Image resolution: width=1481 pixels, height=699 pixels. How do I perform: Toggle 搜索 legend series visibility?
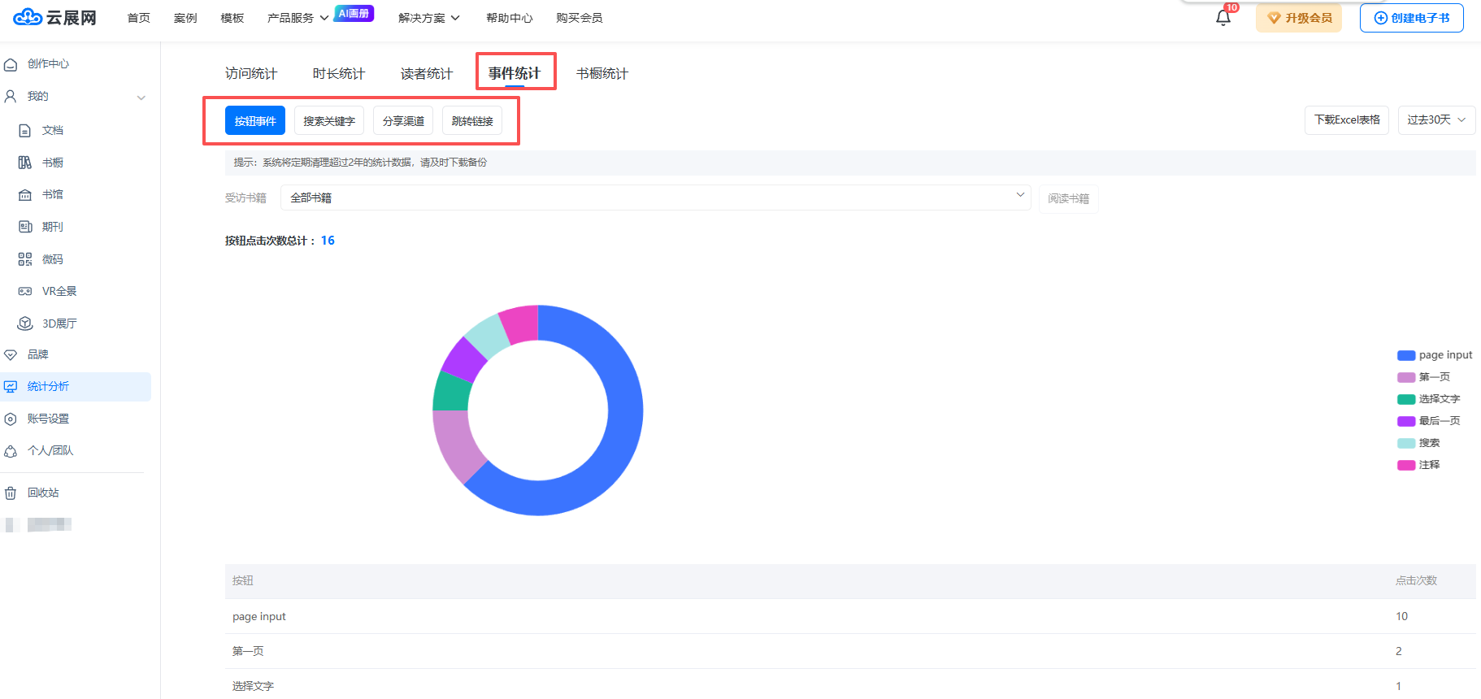click(1418, 443)
